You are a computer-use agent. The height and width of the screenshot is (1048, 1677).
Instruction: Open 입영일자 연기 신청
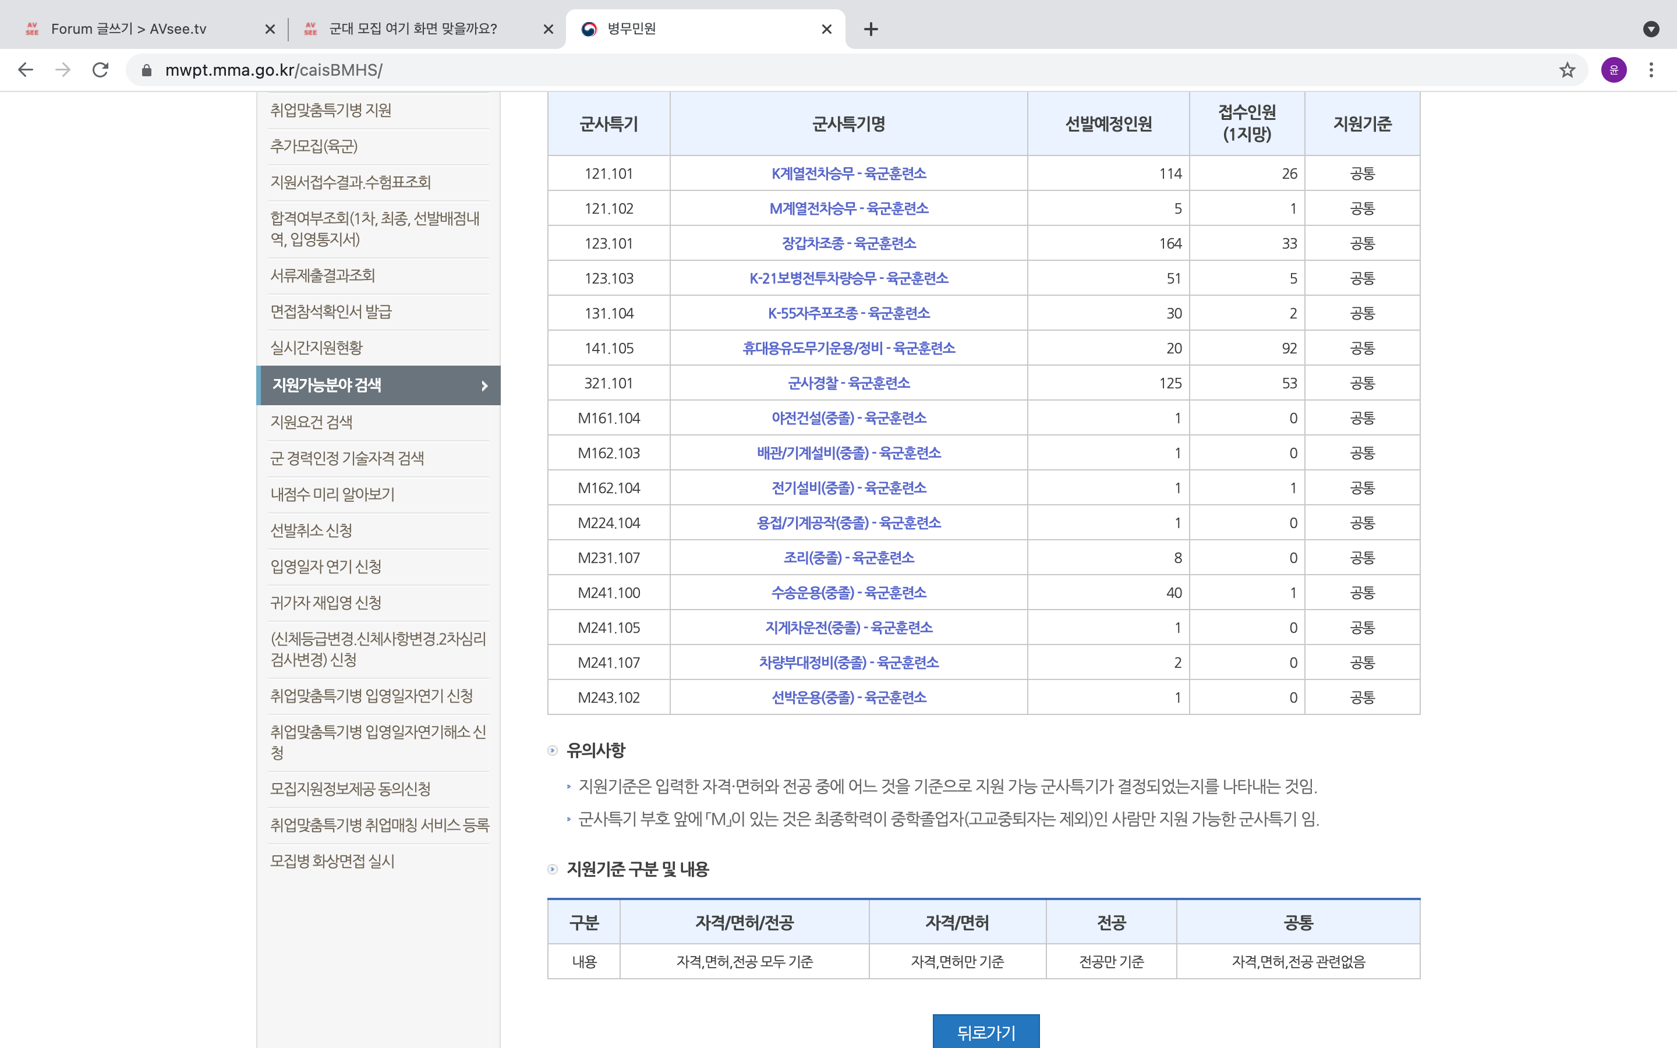pyautogui.click(x=326, y=567)
